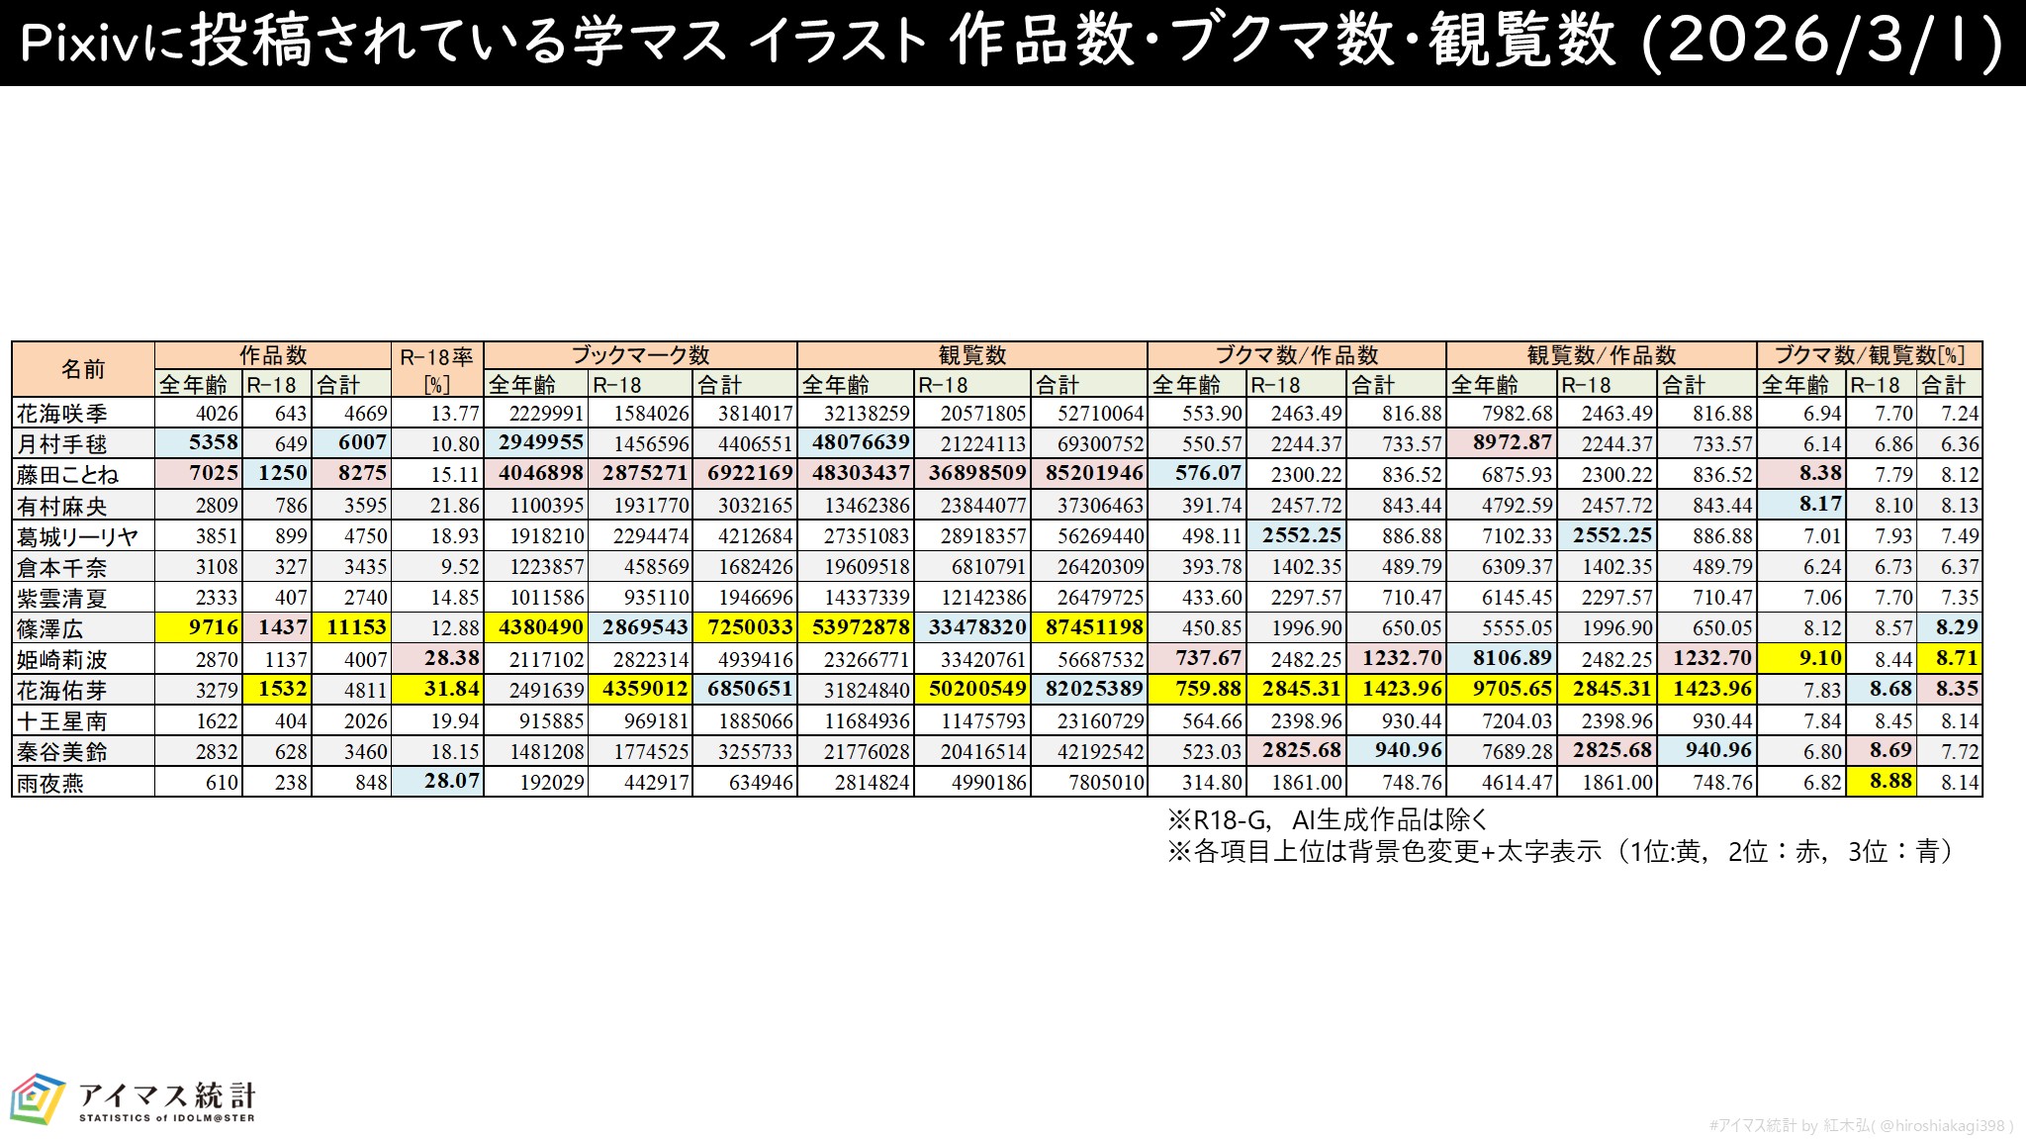The height and width of the screenshot is (1139, 2026).
Task: Select the ブクマ数/観覧数[%] header cell
Action: [1869, 355]
